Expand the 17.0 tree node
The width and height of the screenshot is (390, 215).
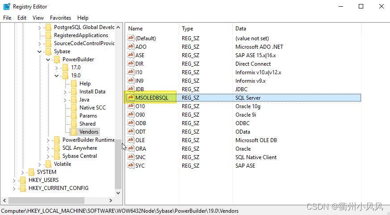(x=56, y=67)
